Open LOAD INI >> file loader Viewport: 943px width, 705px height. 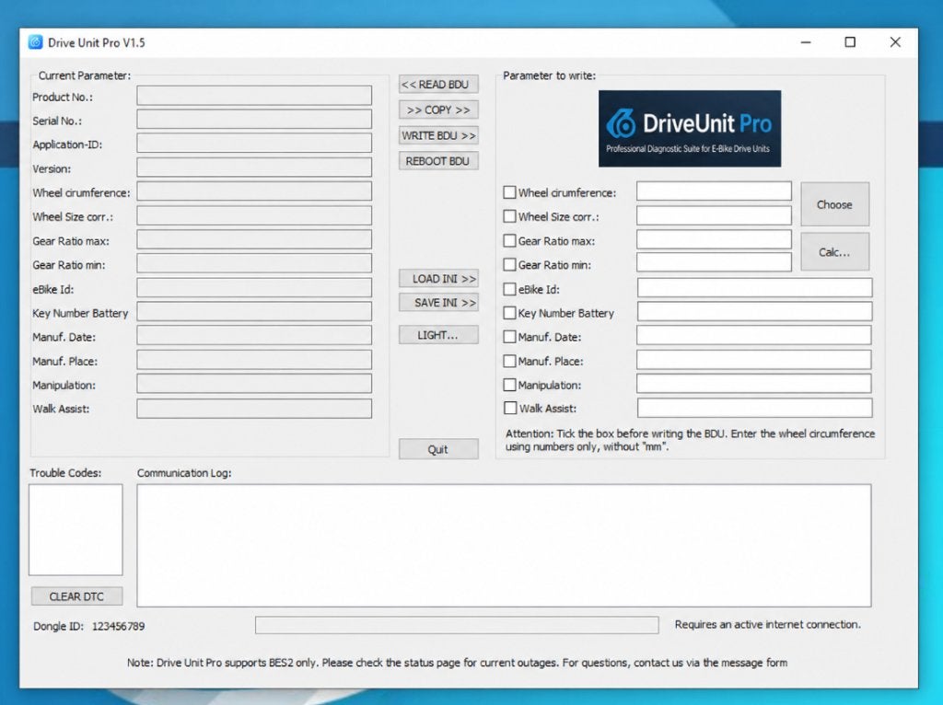438,279
